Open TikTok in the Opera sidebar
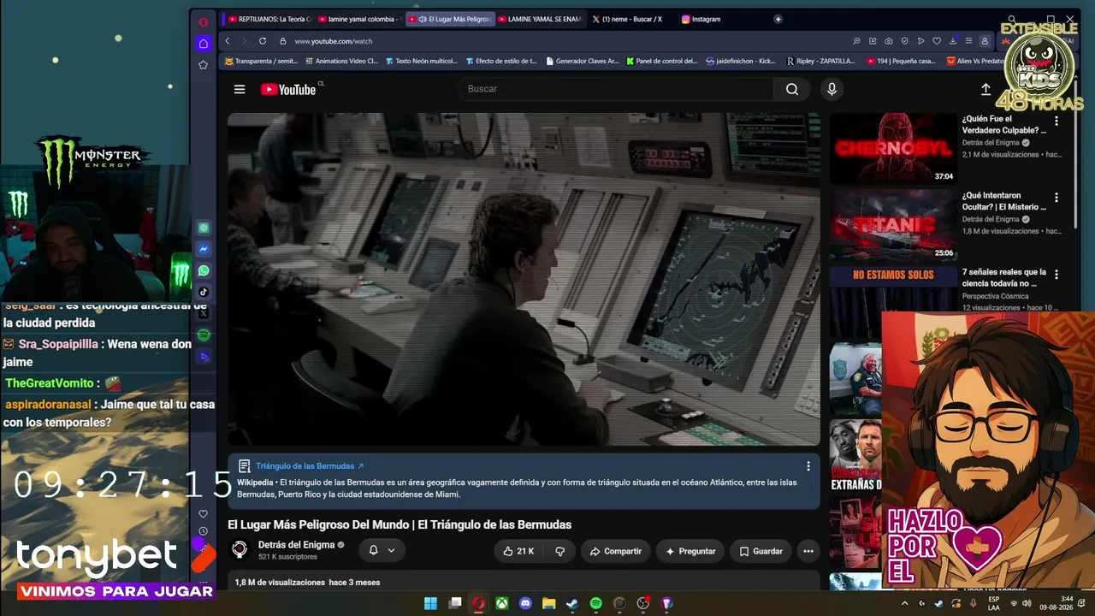 tap(204, 293)
